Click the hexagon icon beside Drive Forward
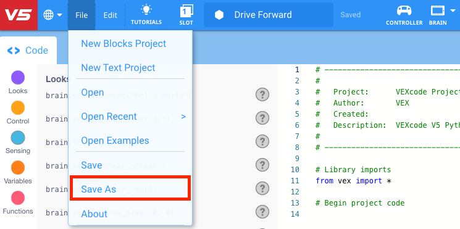The image size is (460, 229). [x=219, y=15]
